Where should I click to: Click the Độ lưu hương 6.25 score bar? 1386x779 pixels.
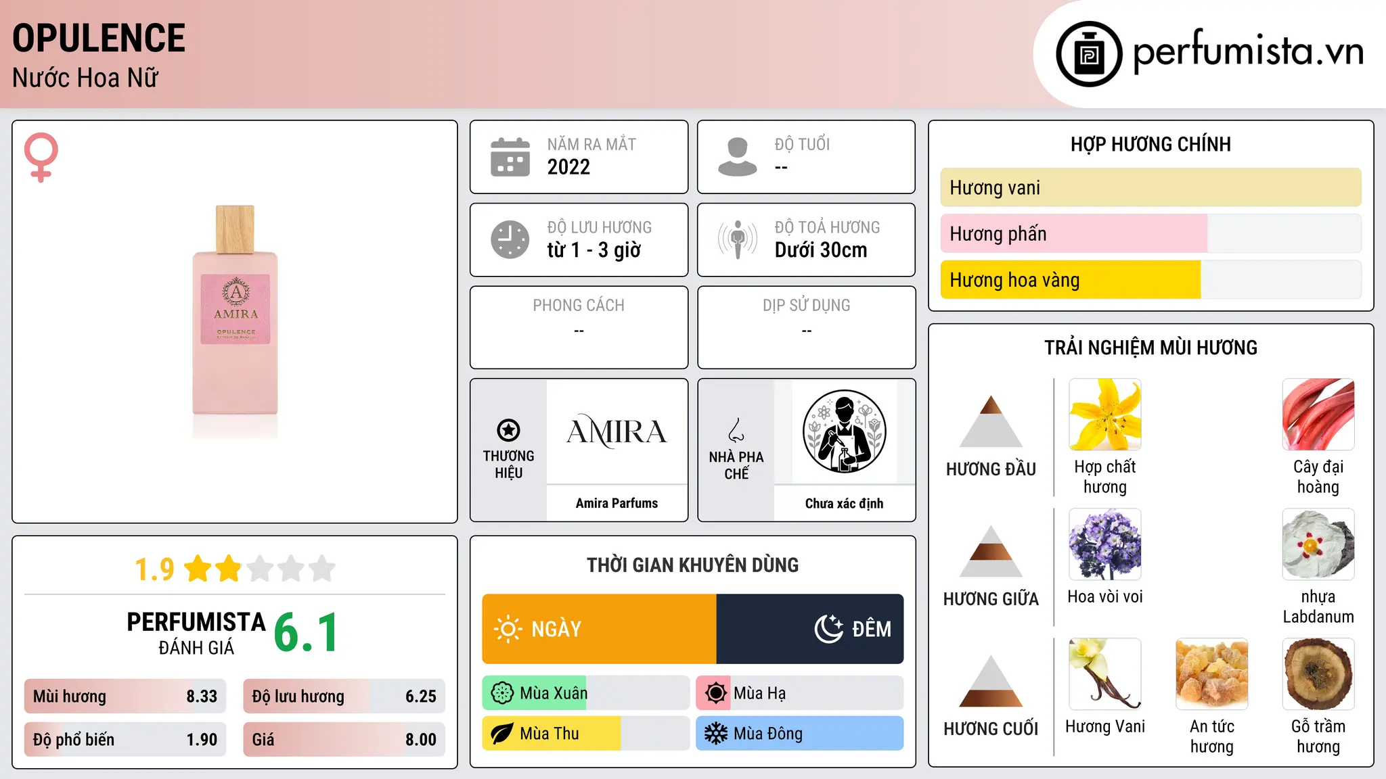tap(344, 697)
